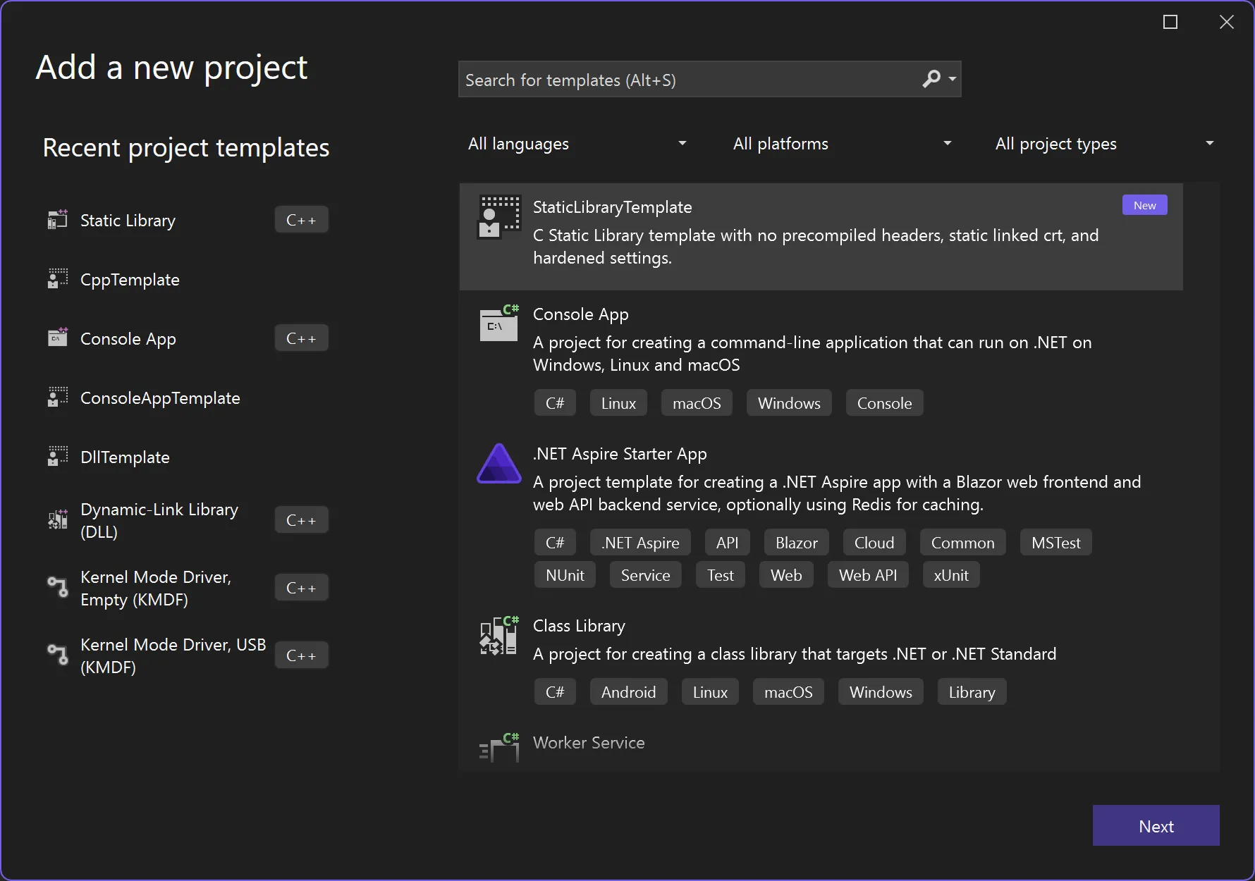Click the DllTemplate icon
The image size is (1255, 881).
coord(57,457)
